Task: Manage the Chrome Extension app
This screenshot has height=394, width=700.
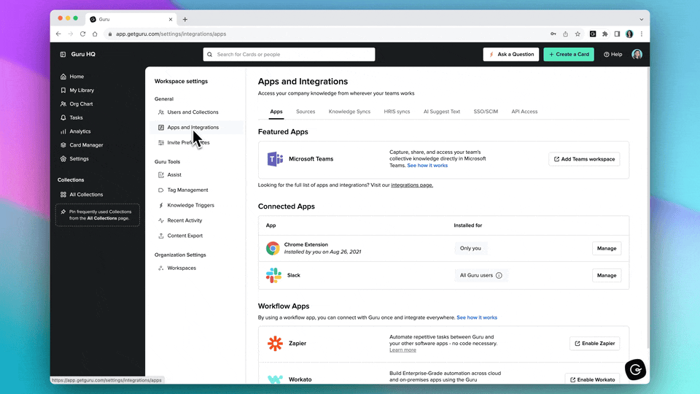Action: [607, 248]
